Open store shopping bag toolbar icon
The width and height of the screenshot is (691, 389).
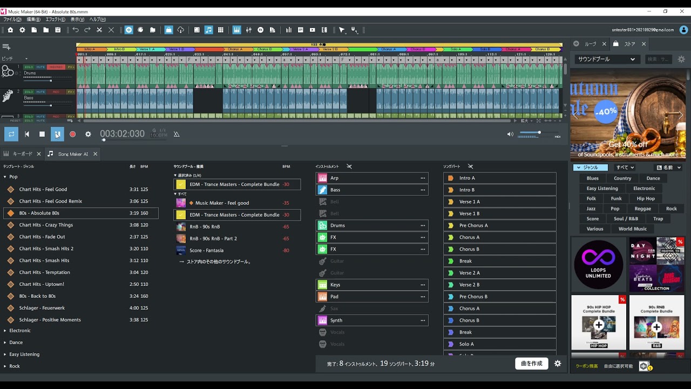[x=169, y=30]
